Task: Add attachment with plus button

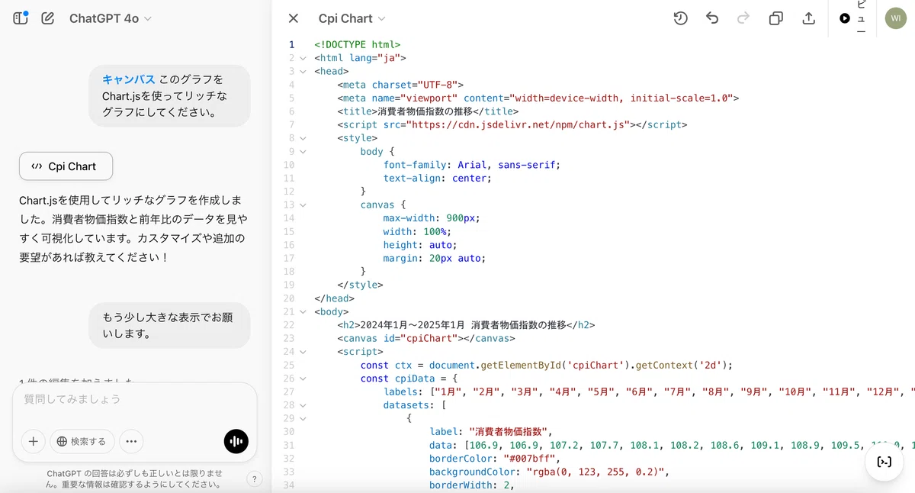Action: (33, 441)
